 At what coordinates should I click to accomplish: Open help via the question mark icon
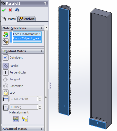click(45, 3)
